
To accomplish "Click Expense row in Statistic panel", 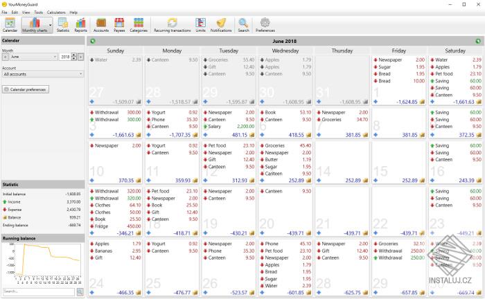I will click(x=42, y=210).
